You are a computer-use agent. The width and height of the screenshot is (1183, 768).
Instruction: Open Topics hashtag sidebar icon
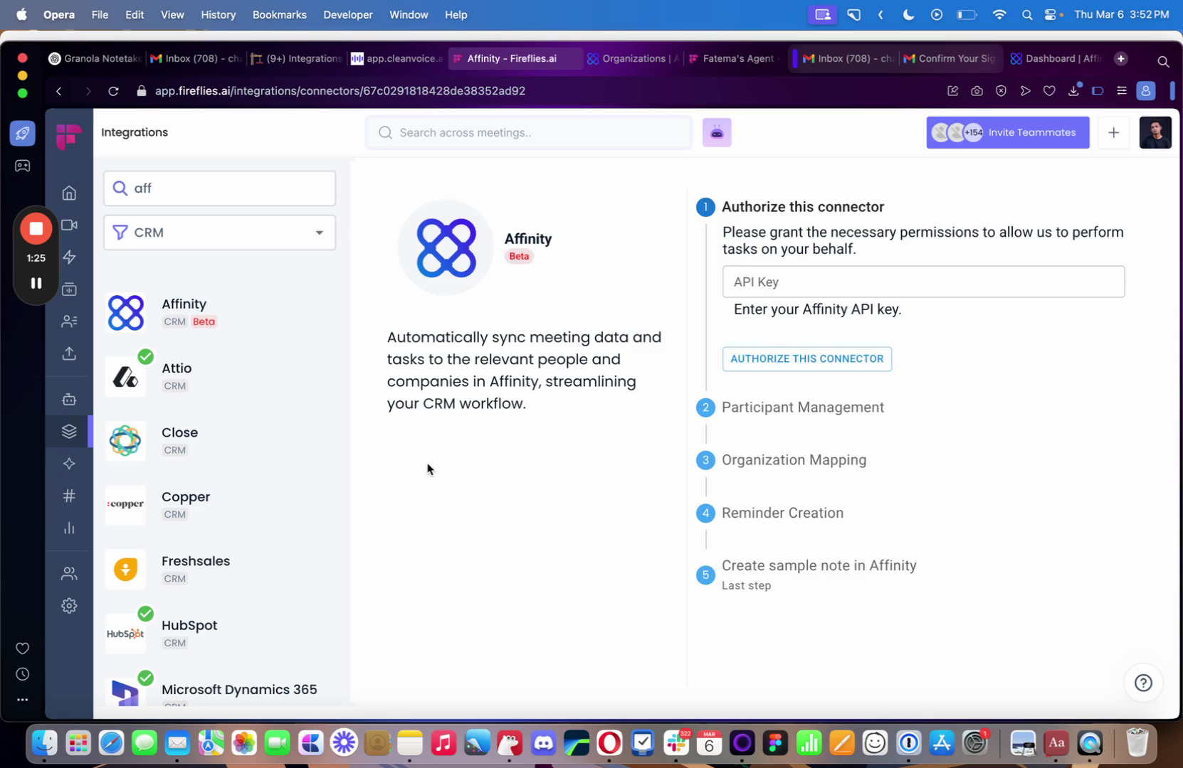(69, 496)
